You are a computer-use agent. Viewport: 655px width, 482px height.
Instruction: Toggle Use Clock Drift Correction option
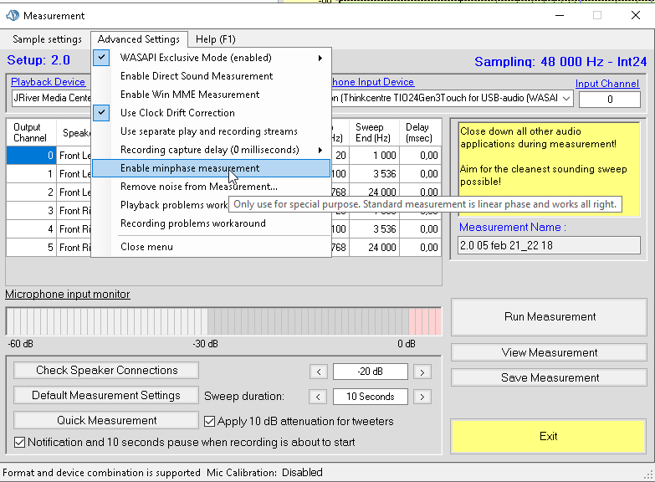click(x=177, y=113)
